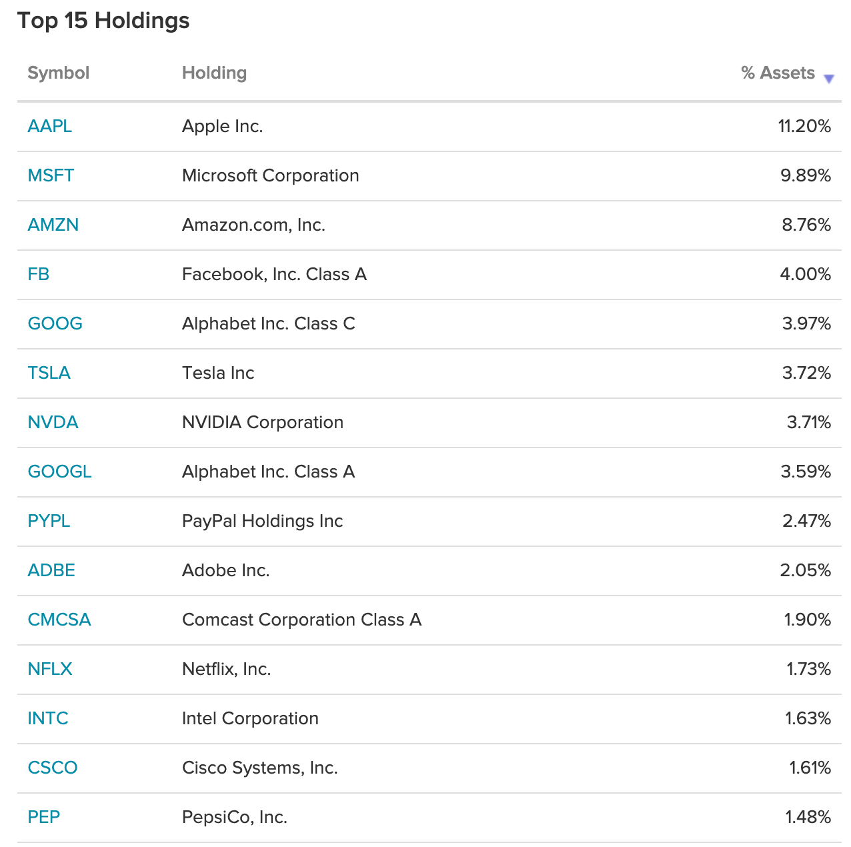Viewport: 851px width, 847px height.
Task: Open the MSFT ticker link
Action: click(x=51, y=175)
